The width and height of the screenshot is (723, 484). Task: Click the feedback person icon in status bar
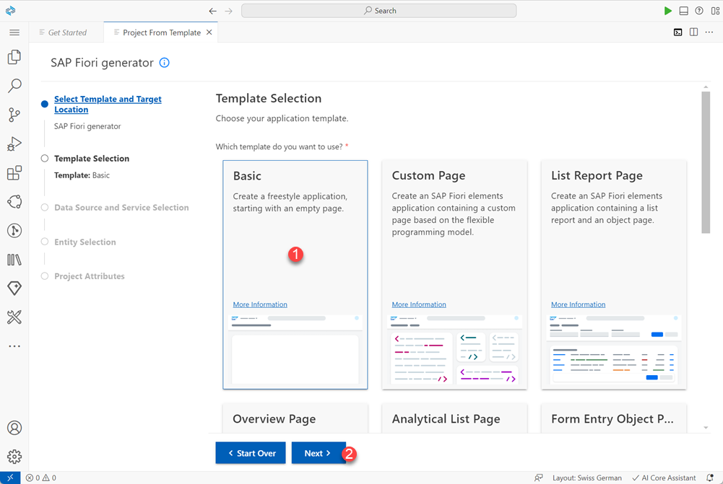tap(538, 478)
